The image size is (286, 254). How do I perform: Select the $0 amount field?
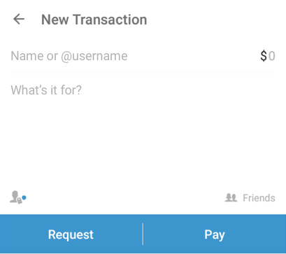tap(268, 56)
